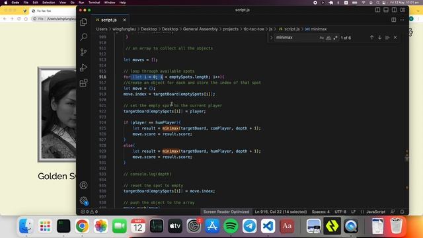Open the Manage gear in activity bar
Viewport: 423px width, 238px height.
84,200
